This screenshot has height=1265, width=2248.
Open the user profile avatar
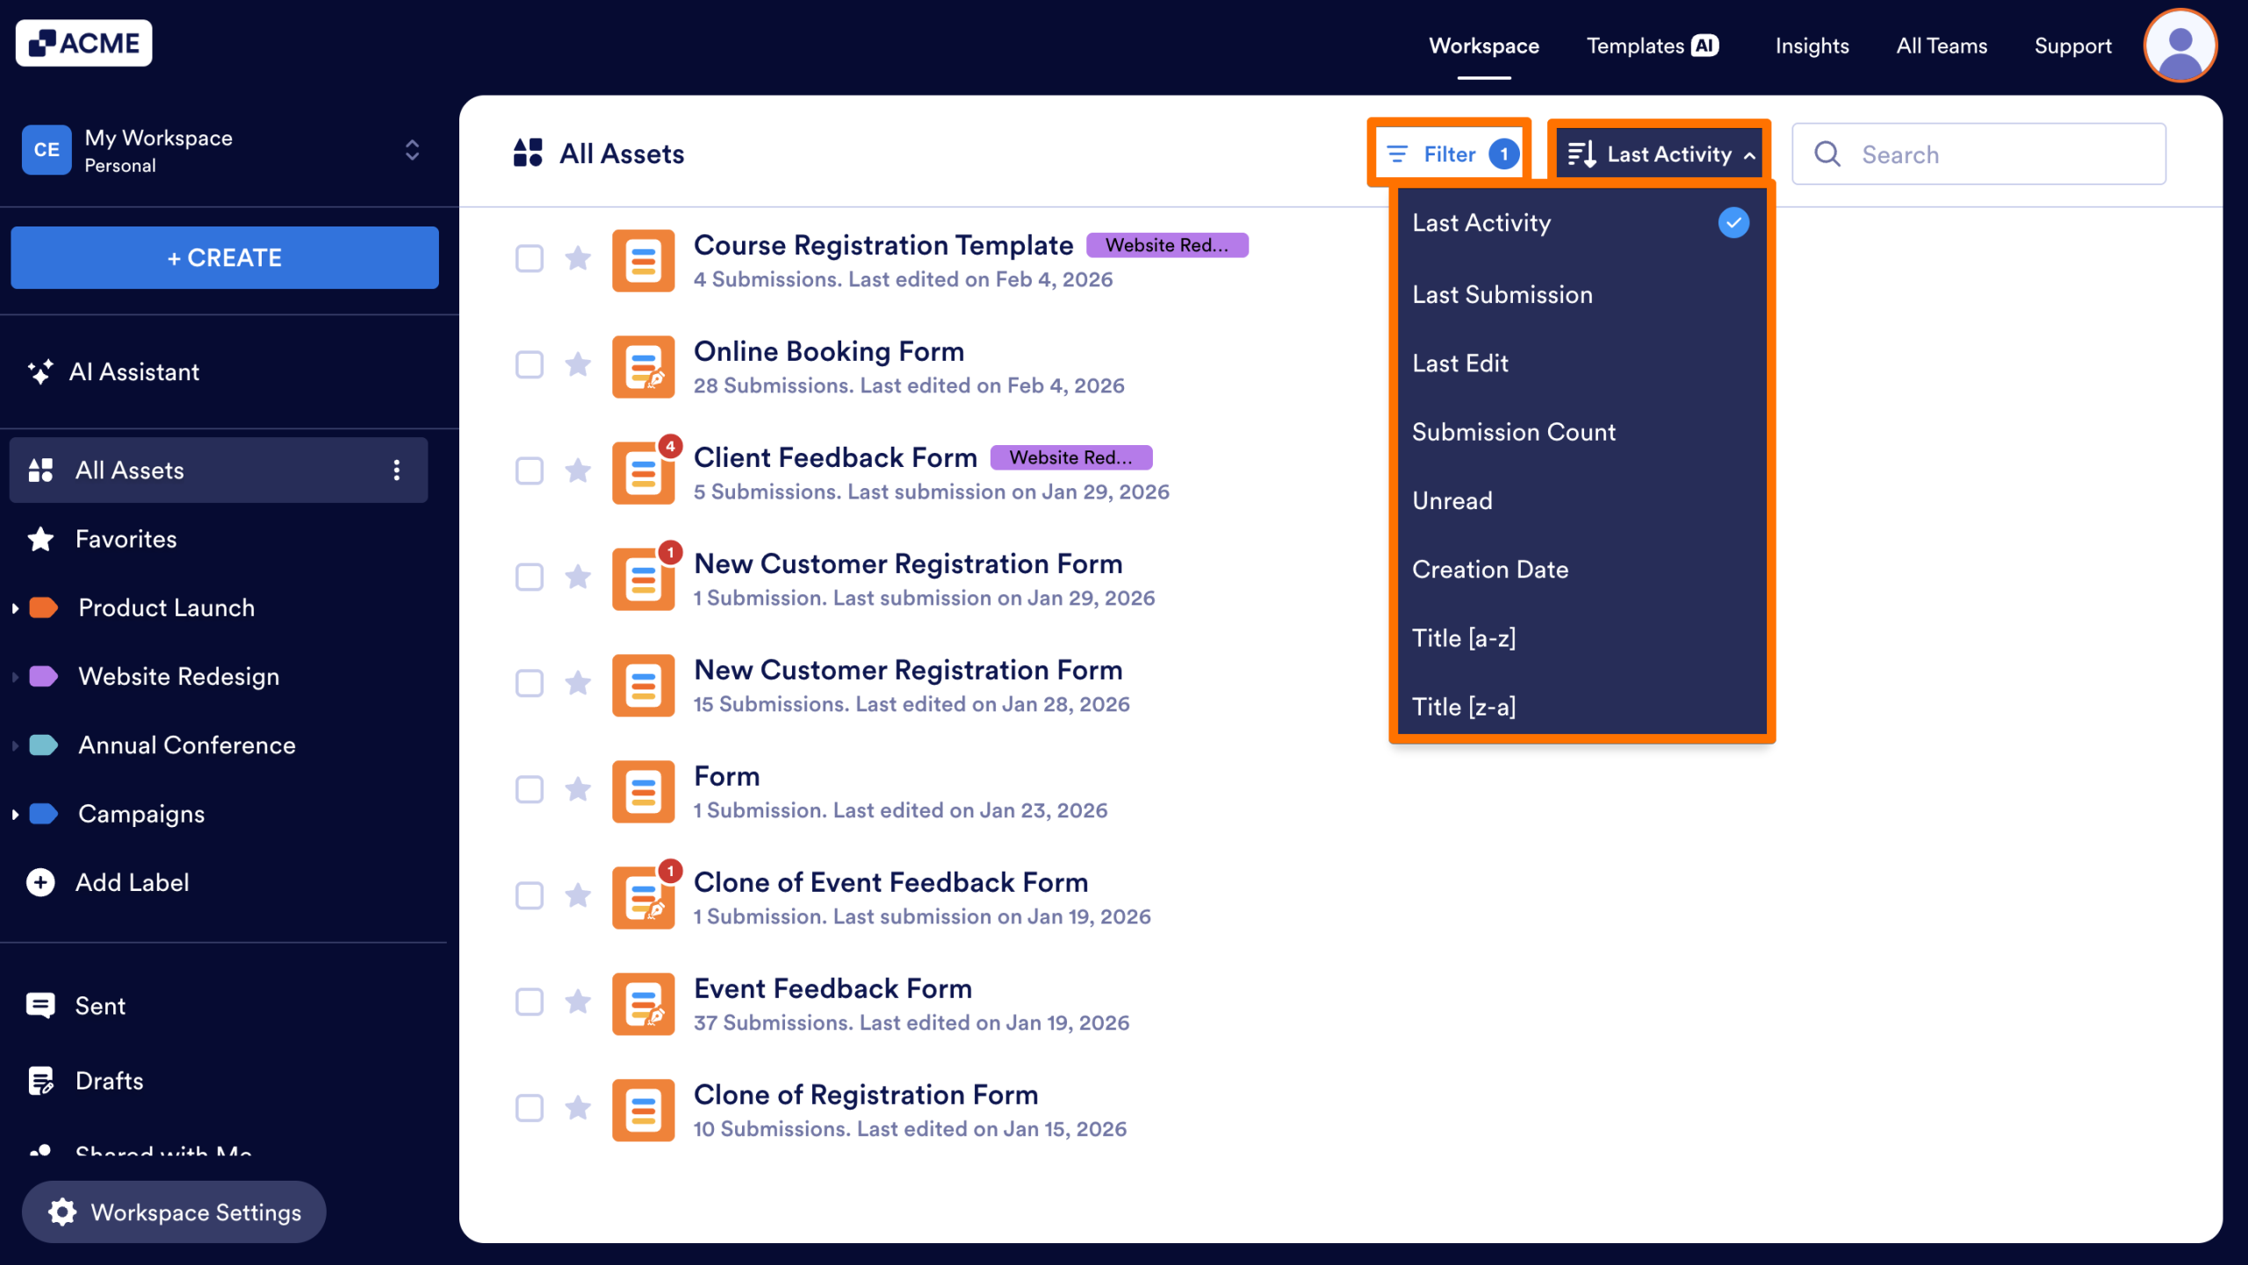point(2180,45)
